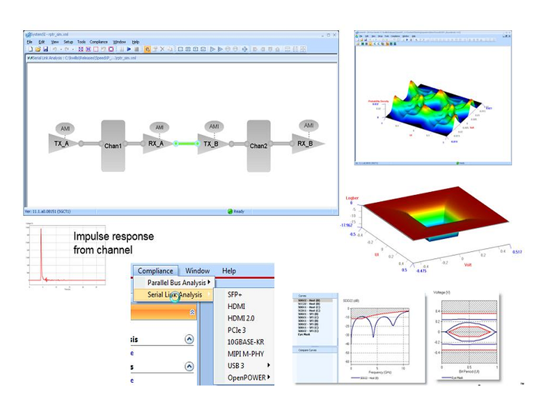This screenshot has height=410, width=546.
Task: Select the TX_A transmitter block
Action: pos(61,143)
